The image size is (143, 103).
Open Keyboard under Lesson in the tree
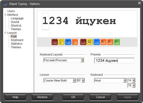click(17, 40)
